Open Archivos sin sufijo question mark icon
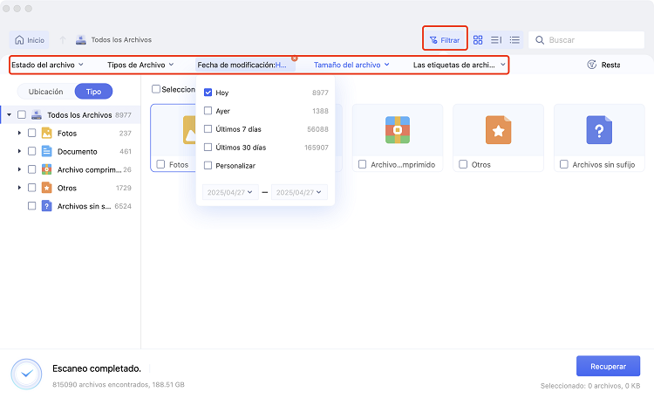 (599, 130)
